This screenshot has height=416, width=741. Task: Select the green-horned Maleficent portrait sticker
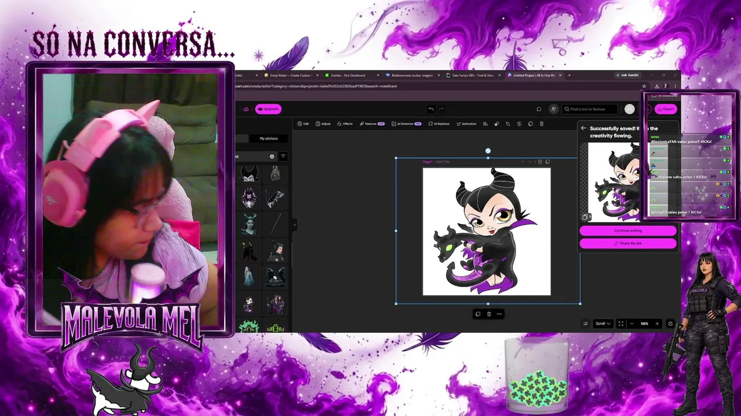249,224
